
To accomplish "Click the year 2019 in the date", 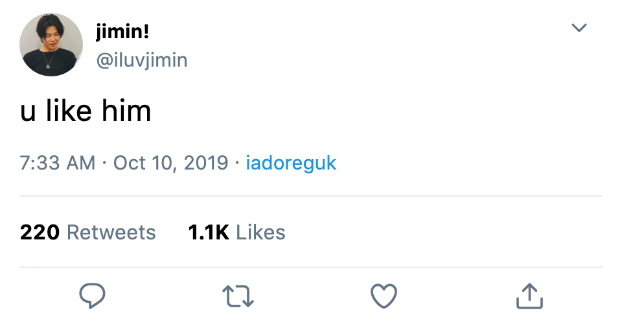I will click(206, 163).
